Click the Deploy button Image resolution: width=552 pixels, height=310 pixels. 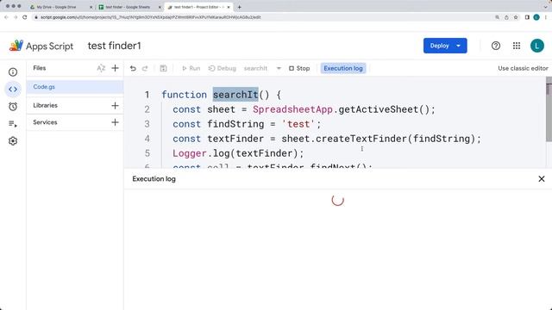coord(439,46)
